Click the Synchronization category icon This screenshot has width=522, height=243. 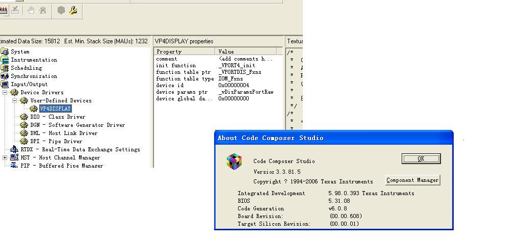point(5,76)
